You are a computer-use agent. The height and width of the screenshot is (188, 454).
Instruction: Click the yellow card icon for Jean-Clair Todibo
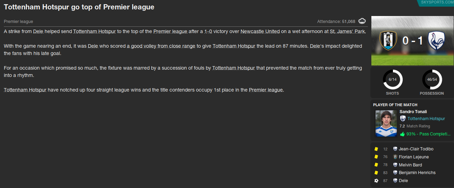coord(376,149)
